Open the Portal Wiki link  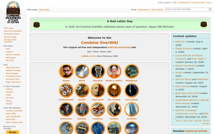click(x=10, y=119)
